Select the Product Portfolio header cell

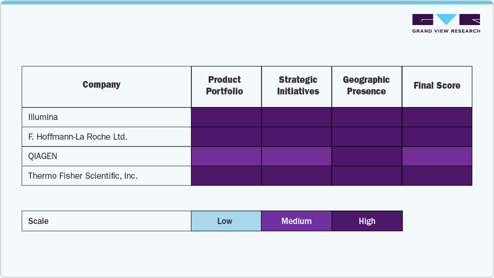[x=225, y=86]
